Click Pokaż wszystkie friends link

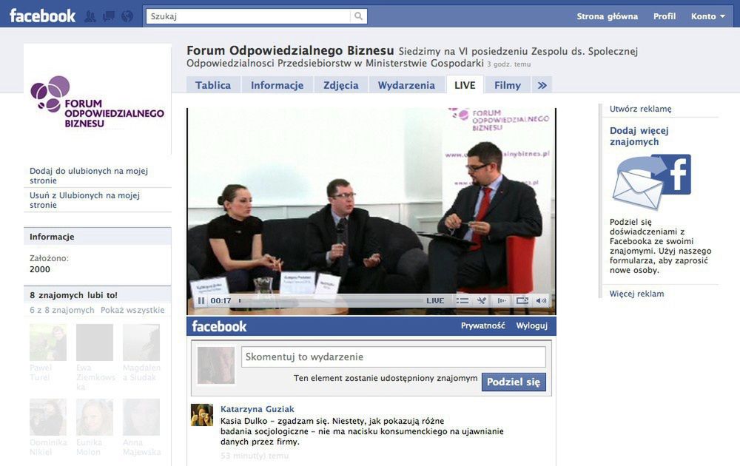pyautogui.click(x=132, y=310)
